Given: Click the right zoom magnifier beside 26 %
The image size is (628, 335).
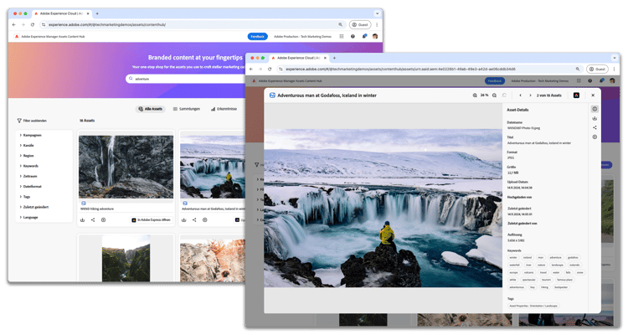Looking at the screenshot, I should [494, 95].
